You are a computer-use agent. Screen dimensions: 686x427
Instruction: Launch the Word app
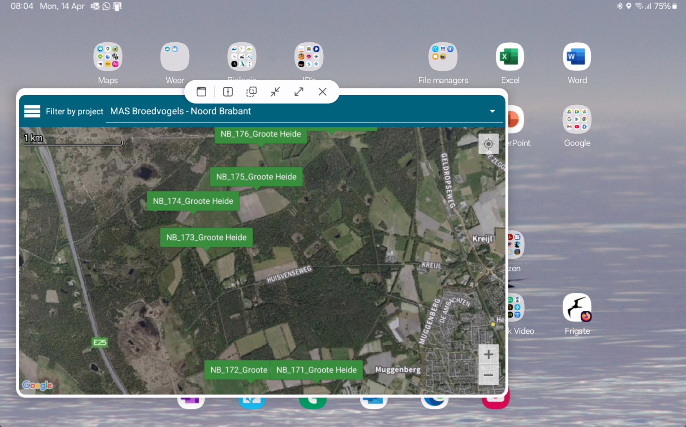coord(577,57)
